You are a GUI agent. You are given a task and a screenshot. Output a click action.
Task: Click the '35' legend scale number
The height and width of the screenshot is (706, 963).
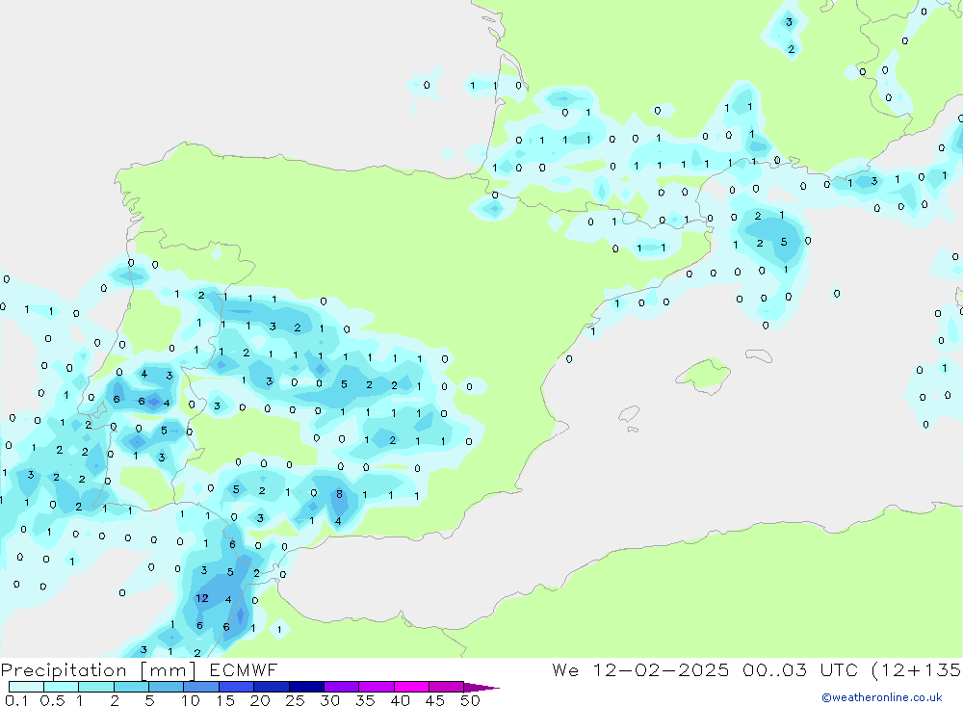point(365,700)
